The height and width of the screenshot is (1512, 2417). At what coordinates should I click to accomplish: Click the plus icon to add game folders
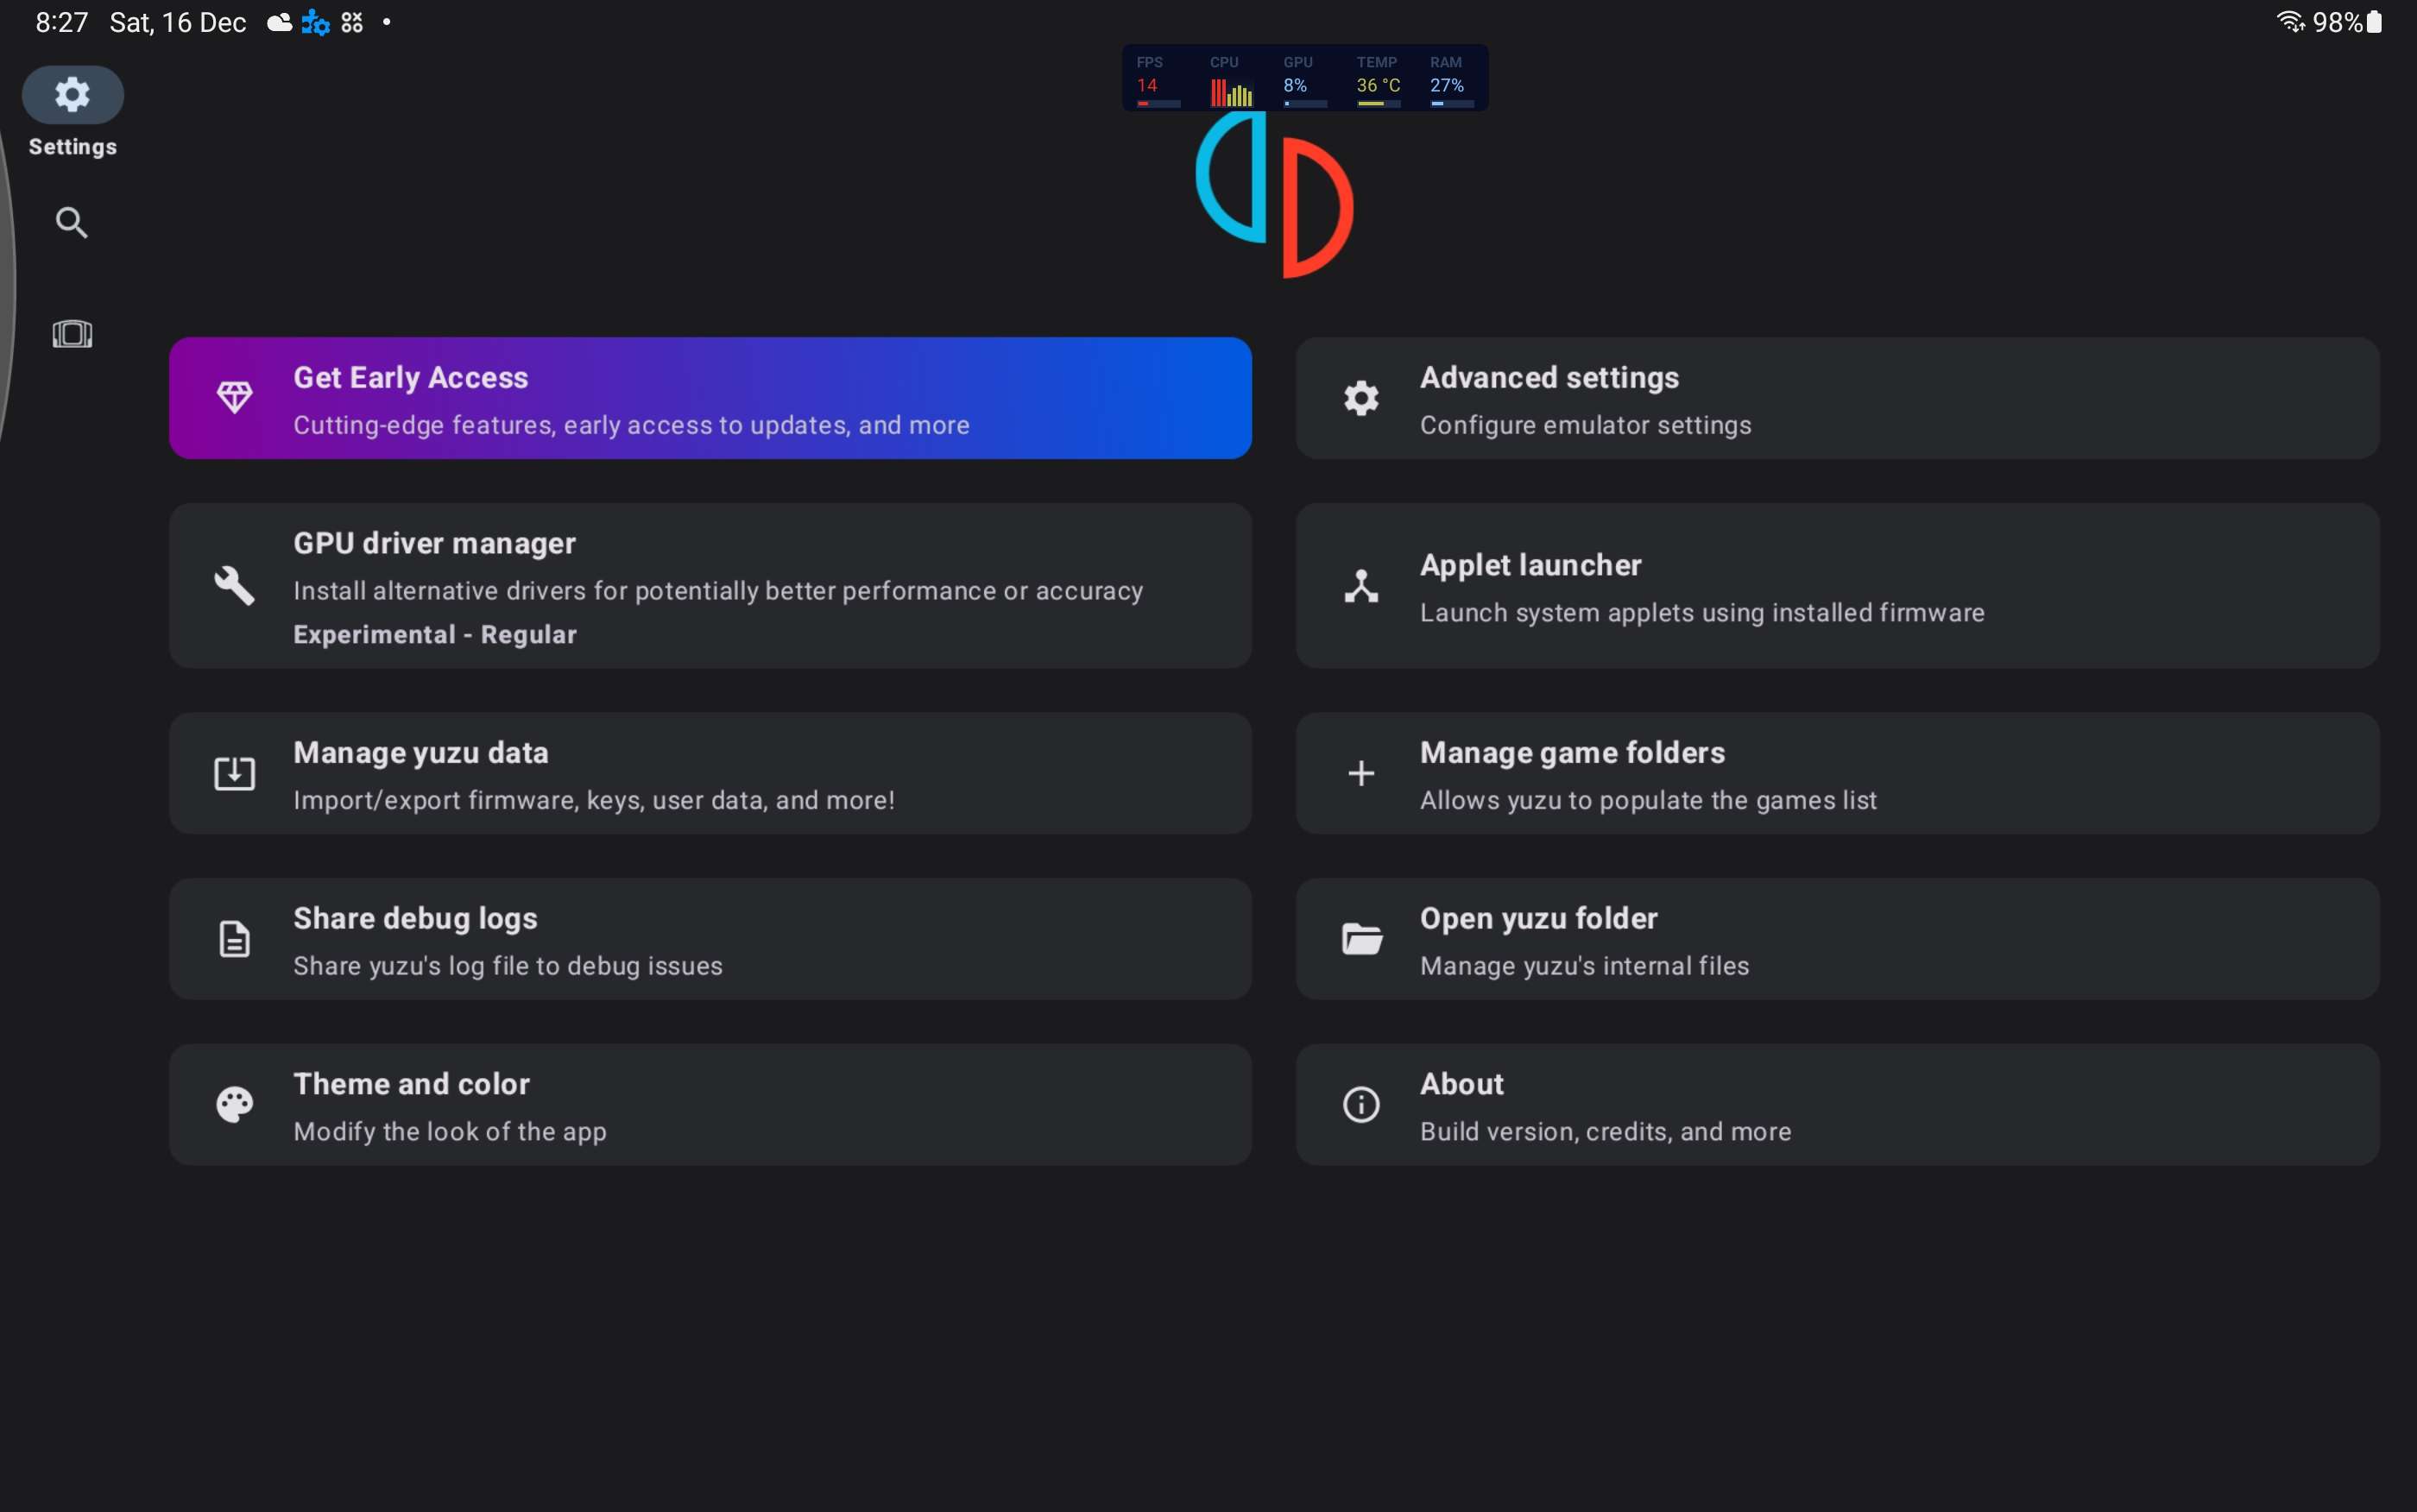pos(1361,773)
